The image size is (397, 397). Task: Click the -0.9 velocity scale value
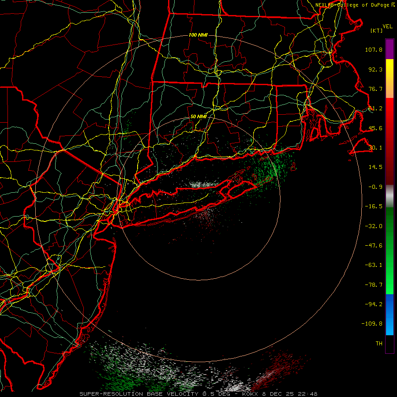click(x=375, y=187)
